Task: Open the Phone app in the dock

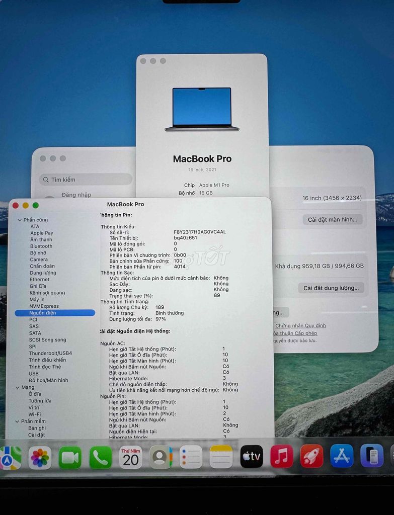Action: click(x=100, y=458)
